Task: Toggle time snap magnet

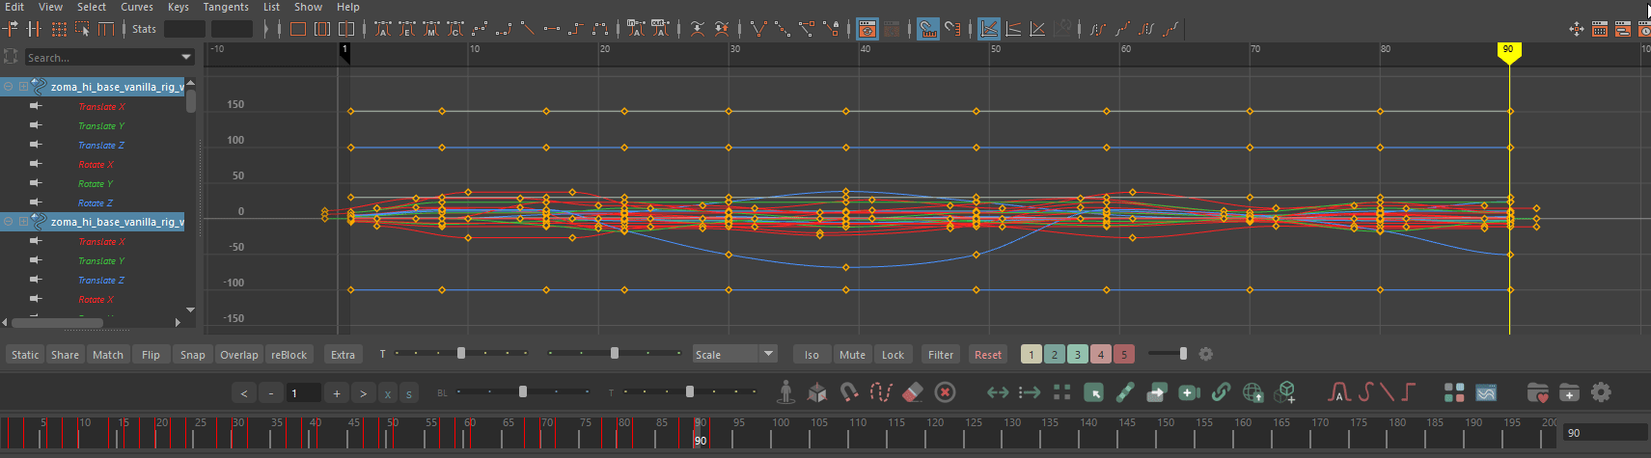Action: coord(928,29)
